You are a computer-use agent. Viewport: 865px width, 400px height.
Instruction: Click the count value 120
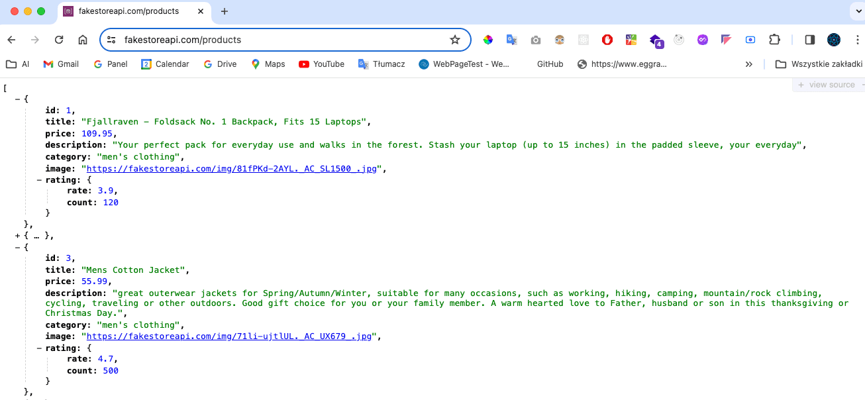(x=111, y=203)
